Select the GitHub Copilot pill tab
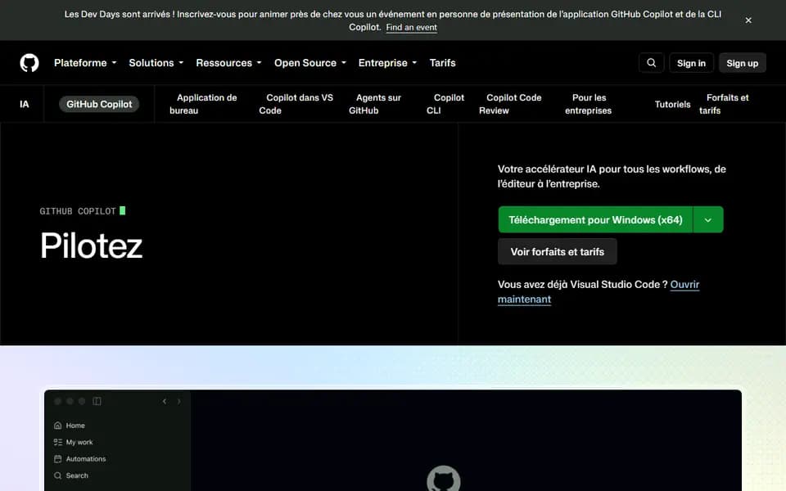This screenshot has width=786, height=491. point(99,104)
